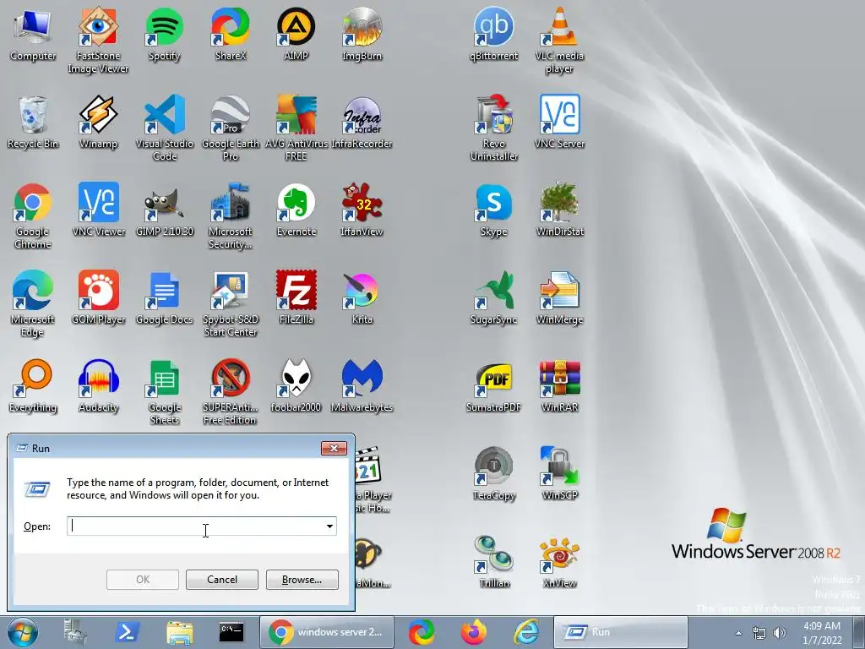
Task: Select the Spybot-S&D Start Center icon
Action: tap(230, 303)
